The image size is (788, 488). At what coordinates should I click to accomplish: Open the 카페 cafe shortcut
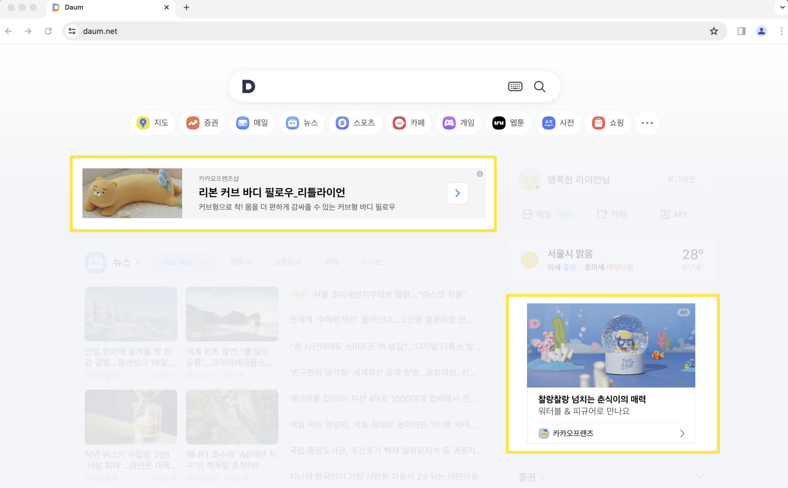click(x=399, y=123)
